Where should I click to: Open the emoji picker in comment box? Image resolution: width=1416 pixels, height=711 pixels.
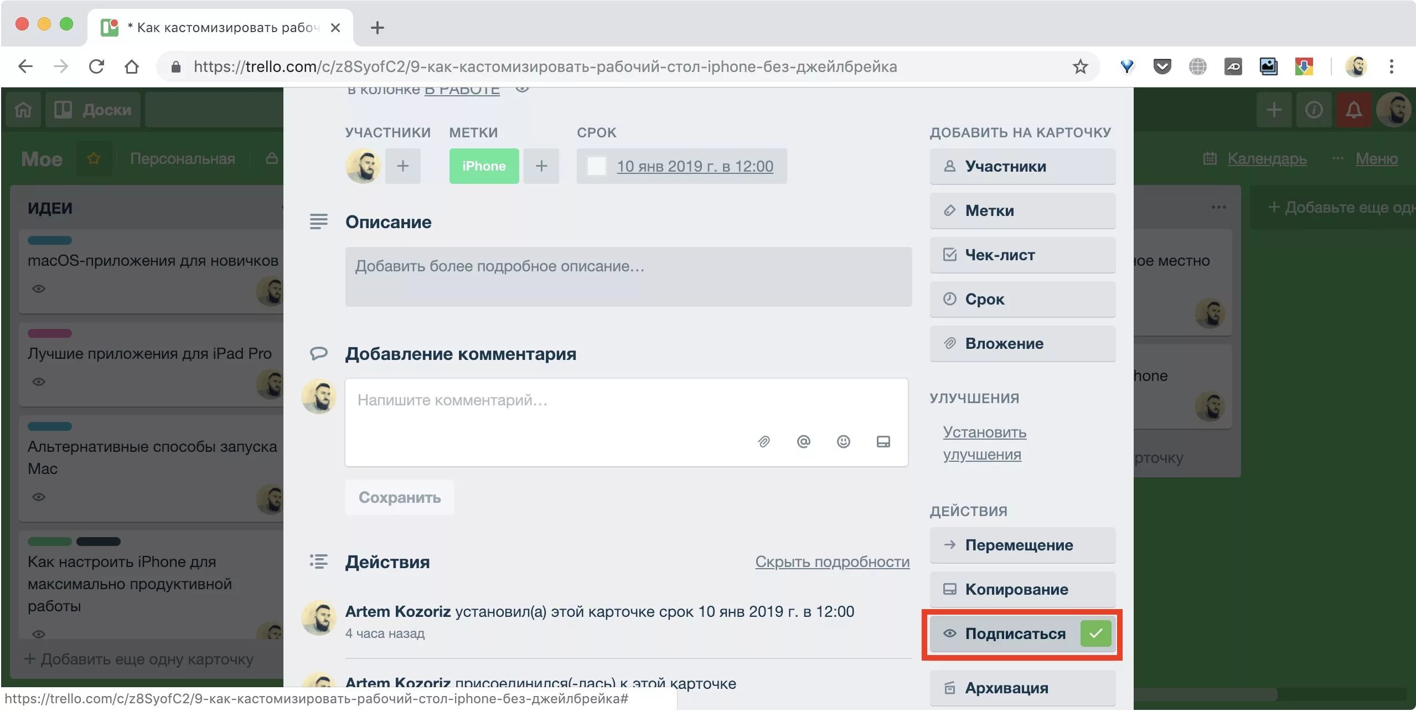coord(843,441)
